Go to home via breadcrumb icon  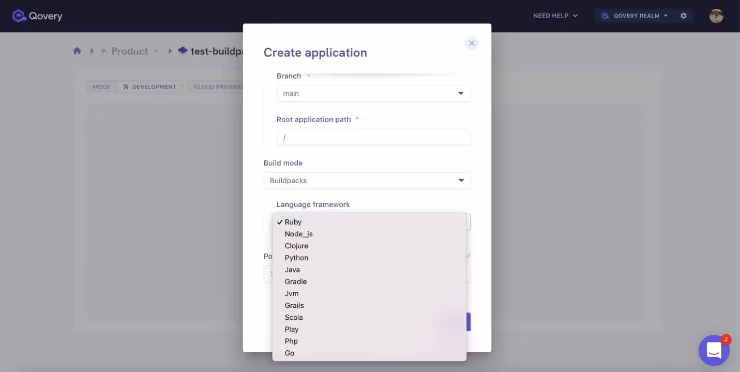[77, 51]
